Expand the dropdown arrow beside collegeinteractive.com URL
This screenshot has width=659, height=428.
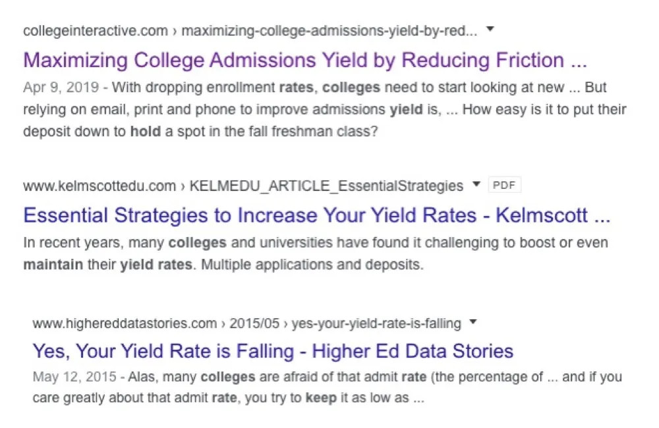click(490, 29)
